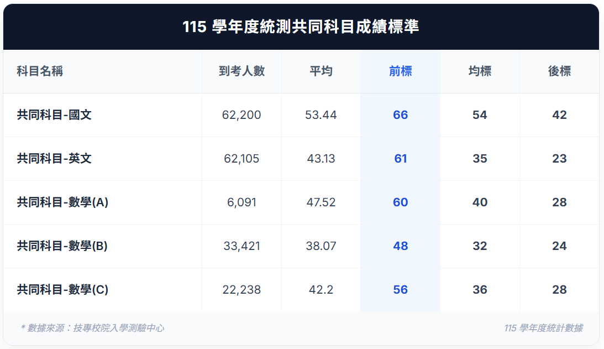Click the 22,238 attendee count cell
The image size is (604, 349).
click(x=241, y=290)
